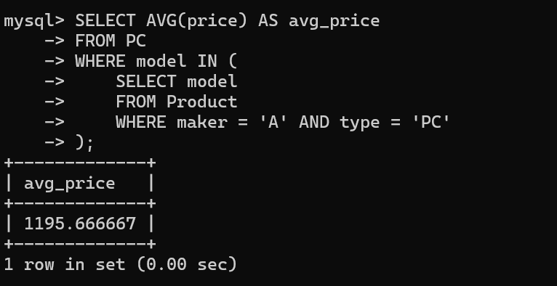557x286 pixels.
Task: Click the maker = 'A' condition
Action: point(232,122)
